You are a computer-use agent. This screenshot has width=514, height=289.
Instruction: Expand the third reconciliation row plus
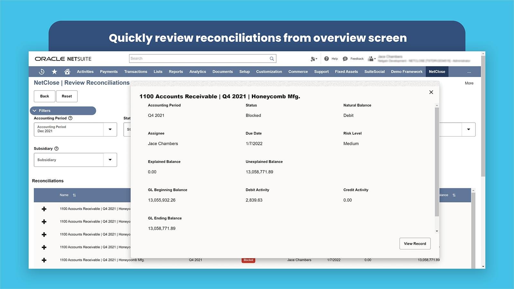44,235
